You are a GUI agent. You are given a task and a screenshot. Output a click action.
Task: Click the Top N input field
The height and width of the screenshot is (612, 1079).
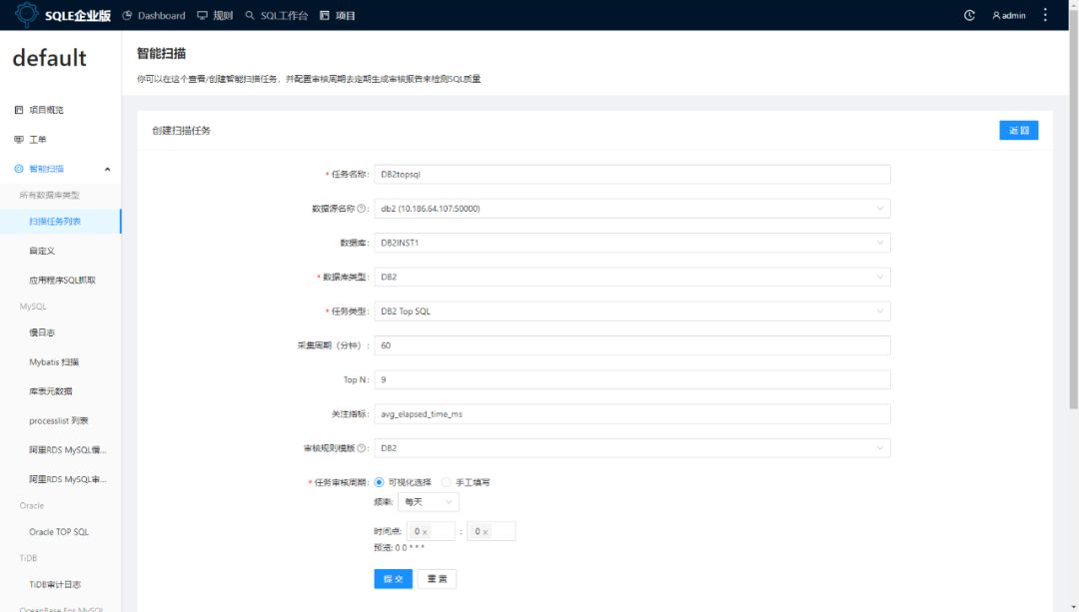click(632, 379)
